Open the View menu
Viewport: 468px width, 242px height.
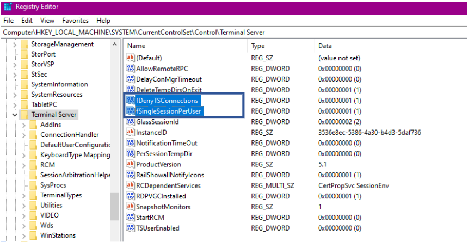tap(47, 21)
